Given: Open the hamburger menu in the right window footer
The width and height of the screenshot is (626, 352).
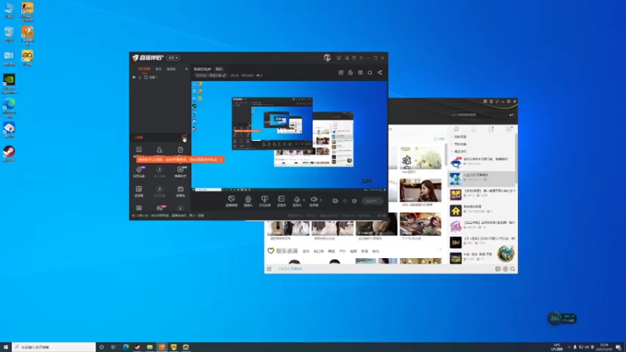Looking at the screenshot, I should [x=269, y=269].
